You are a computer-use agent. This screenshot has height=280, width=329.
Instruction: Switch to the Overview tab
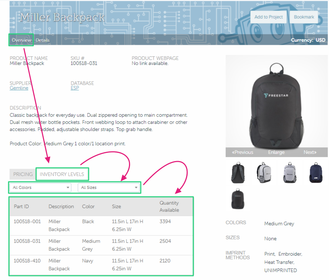click(x=21, y=40)
